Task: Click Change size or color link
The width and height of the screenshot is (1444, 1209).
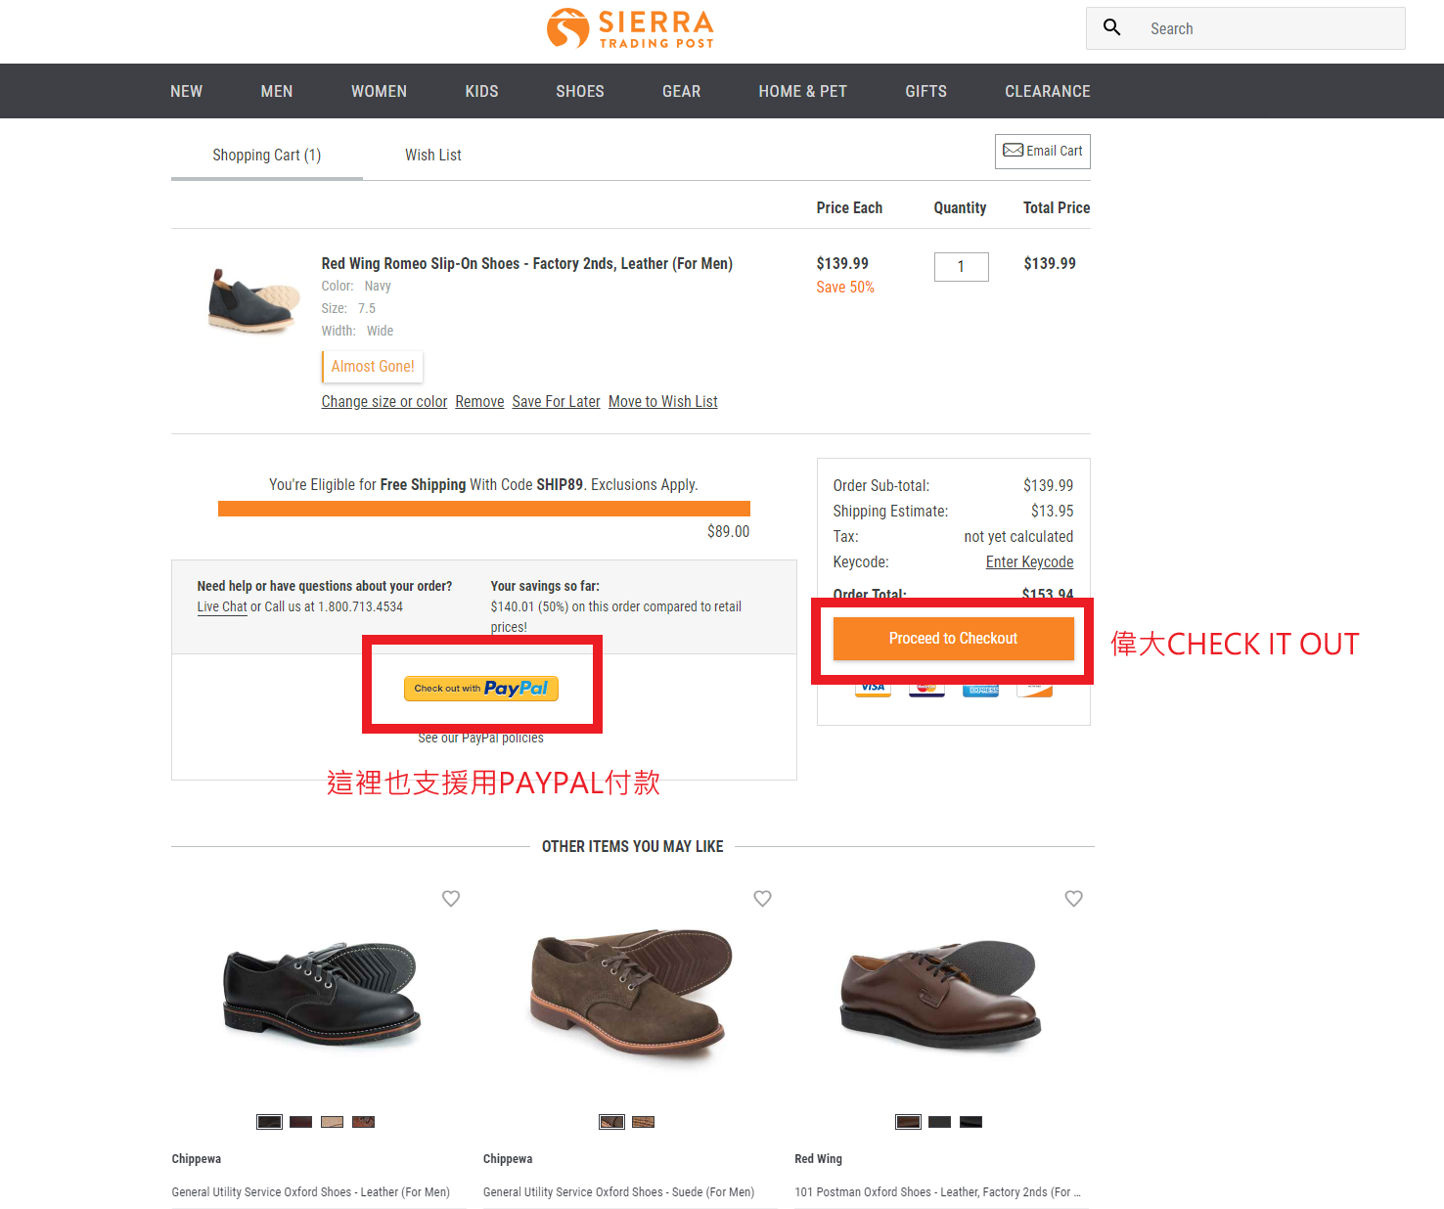Action: pyautogui.click(x=384, y=401)
